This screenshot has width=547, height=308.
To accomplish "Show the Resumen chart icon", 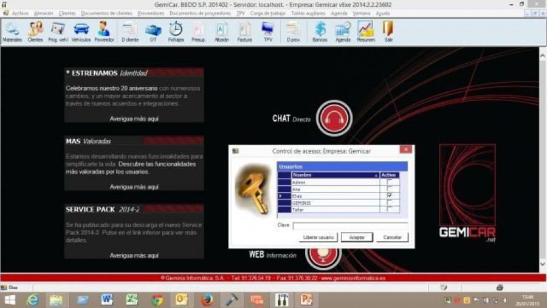I will [x=366, y=32].
